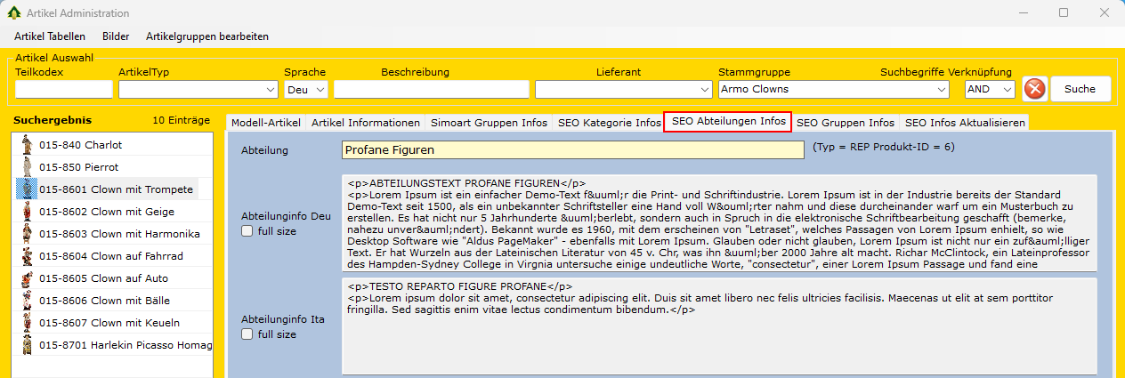Open the AND Verknüpfung dropdown

[1007, 90]
